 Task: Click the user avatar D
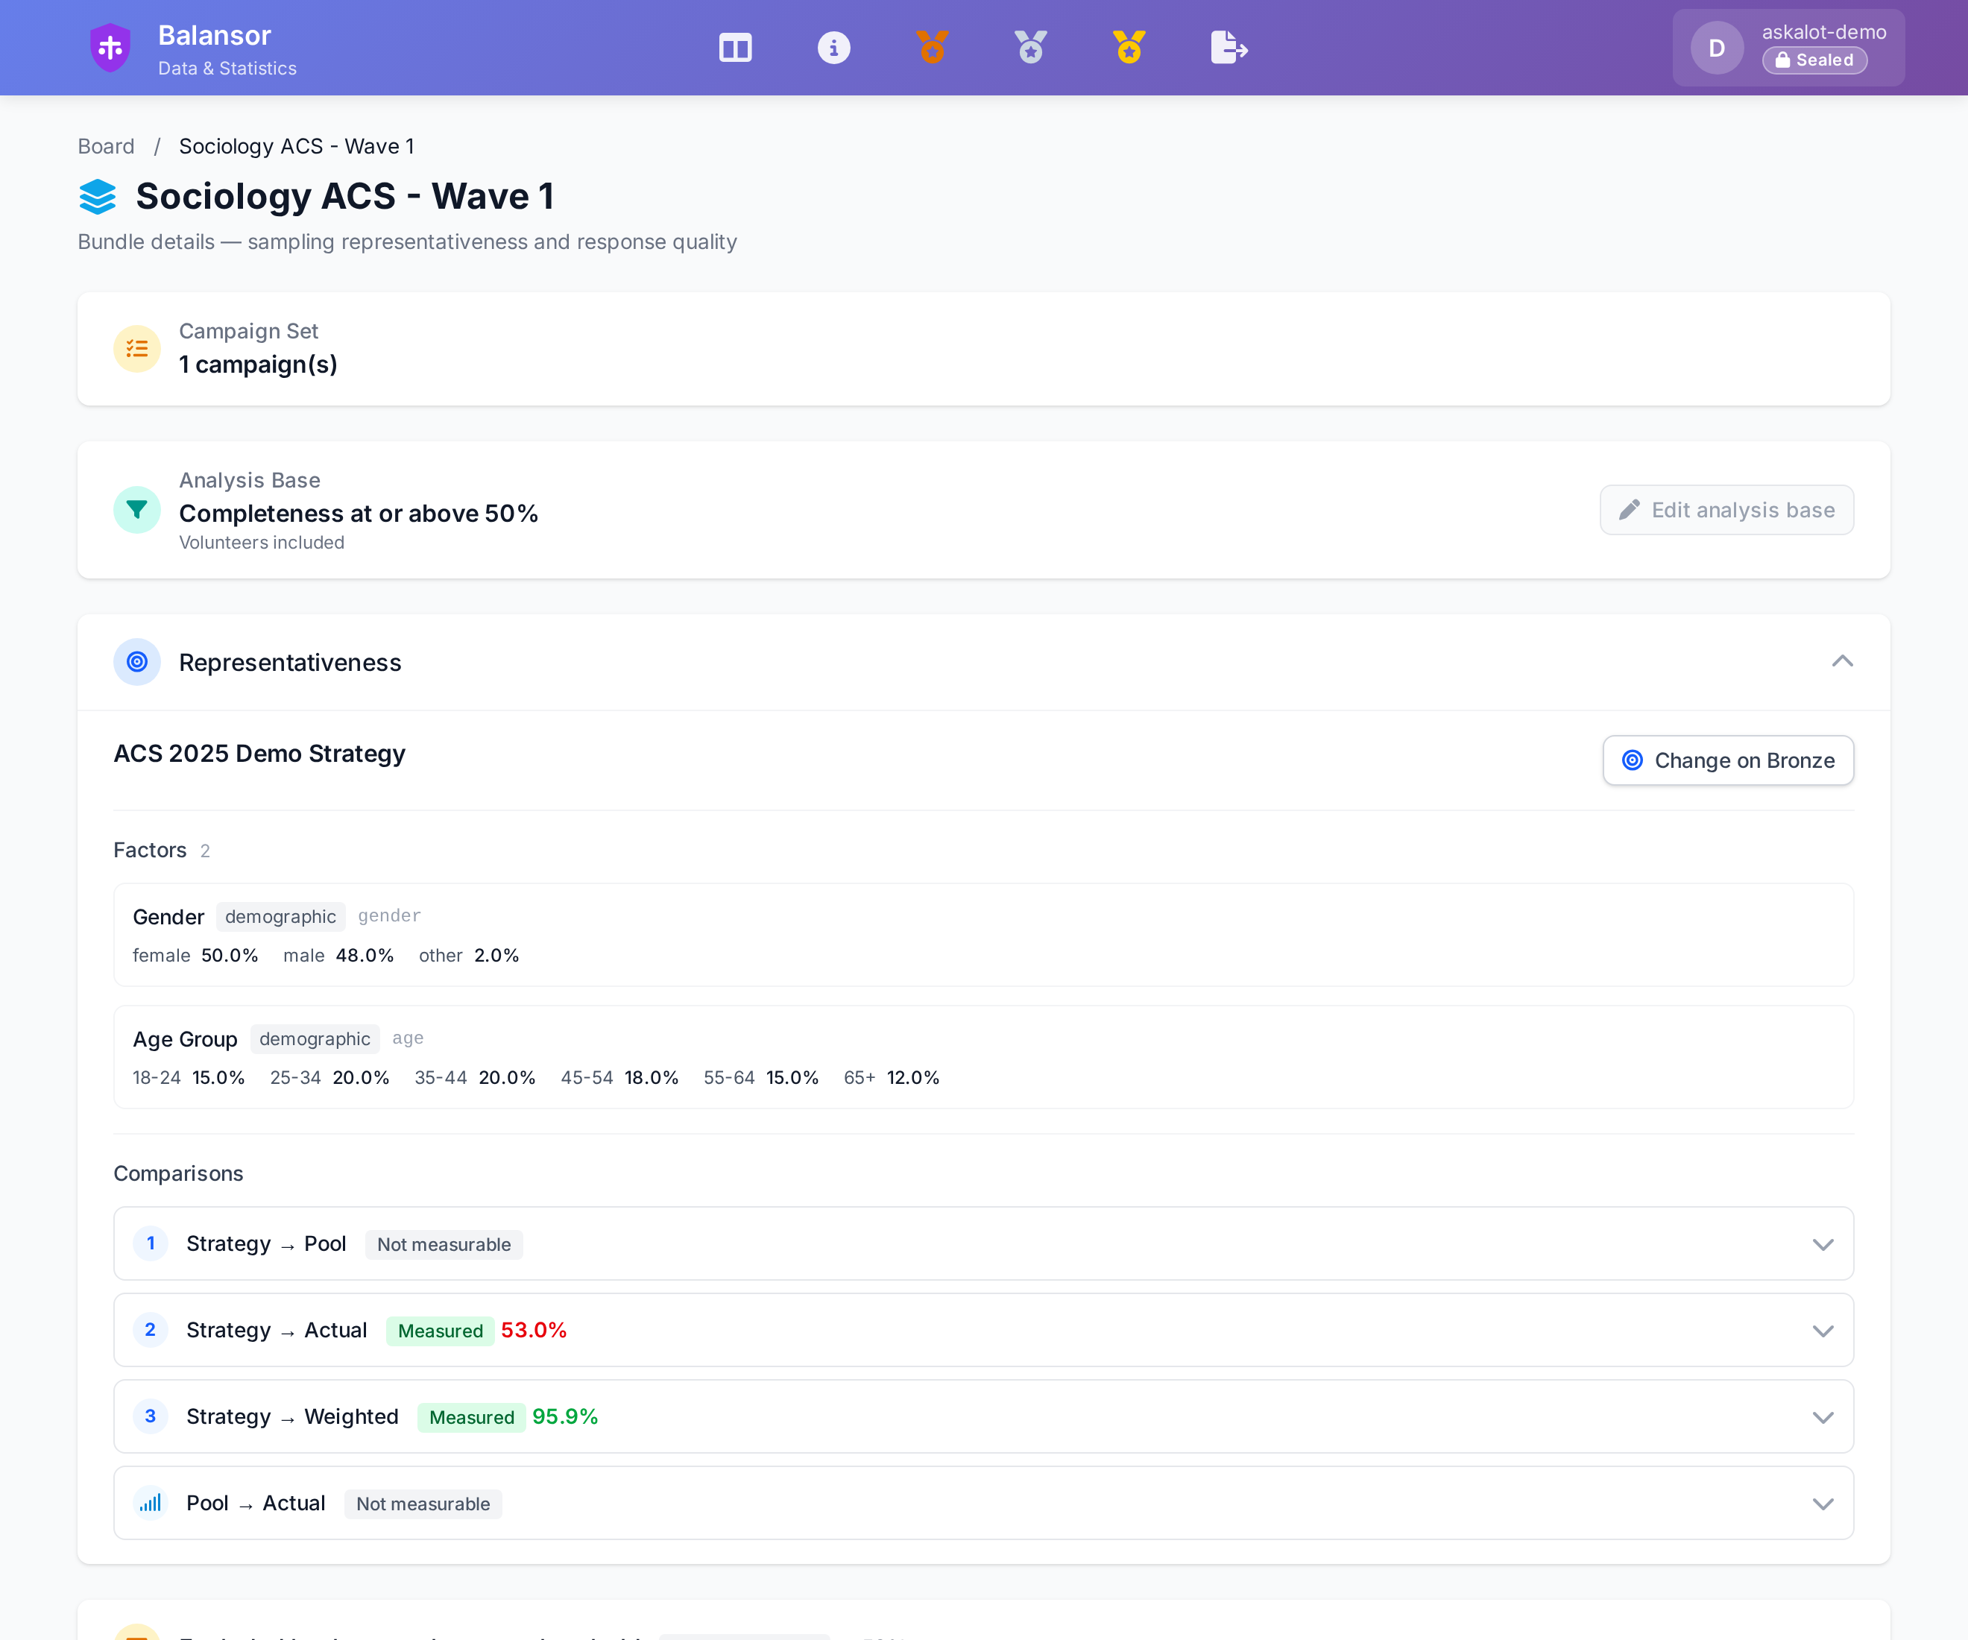tap(1717, 48)
